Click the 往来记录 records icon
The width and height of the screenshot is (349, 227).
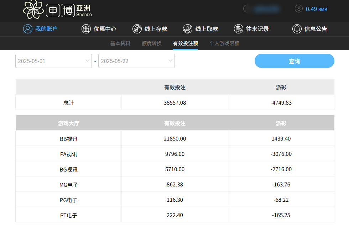(239, 29)
